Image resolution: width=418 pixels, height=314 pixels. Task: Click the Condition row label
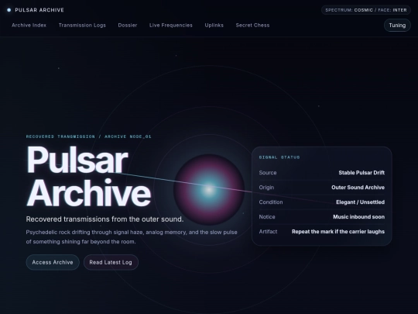point(271,202)
